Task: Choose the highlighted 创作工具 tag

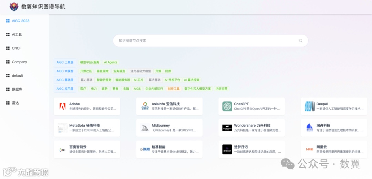Action: 174,89
